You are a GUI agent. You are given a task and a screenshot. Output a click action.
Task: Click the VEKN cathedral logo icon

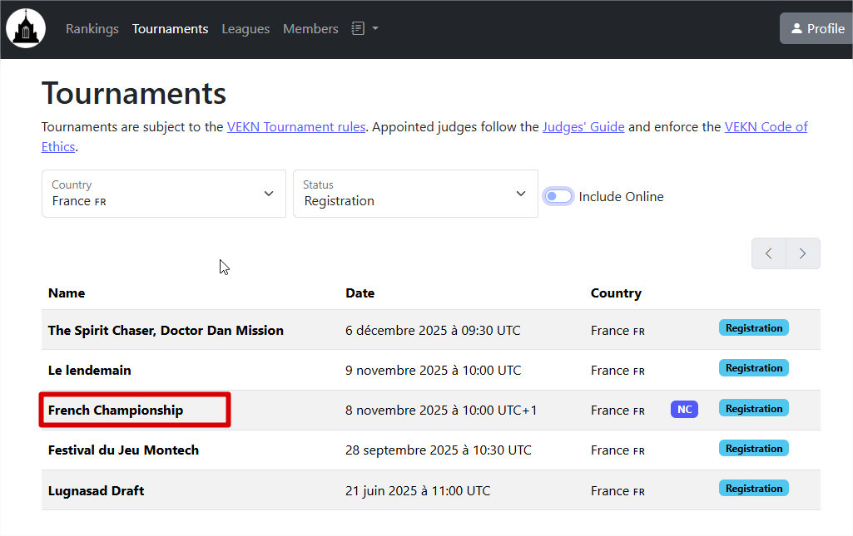[26, 29]
